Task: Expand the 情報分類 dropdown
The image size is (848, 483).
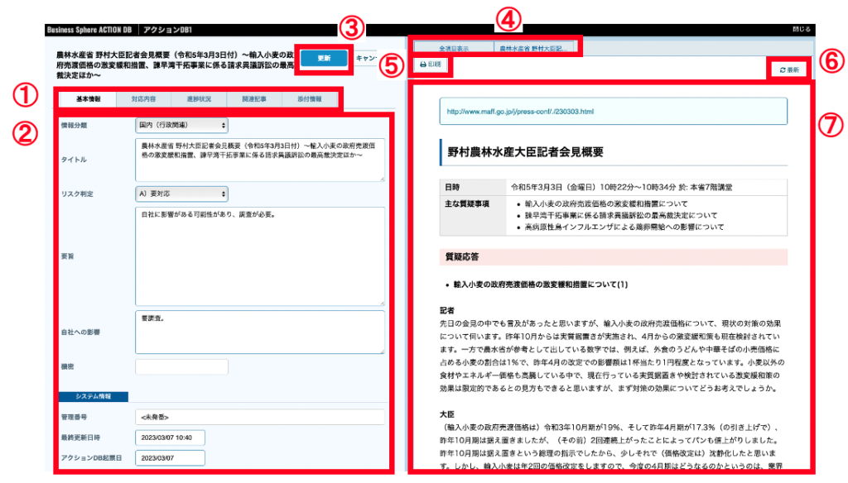Action: [181, 126]
